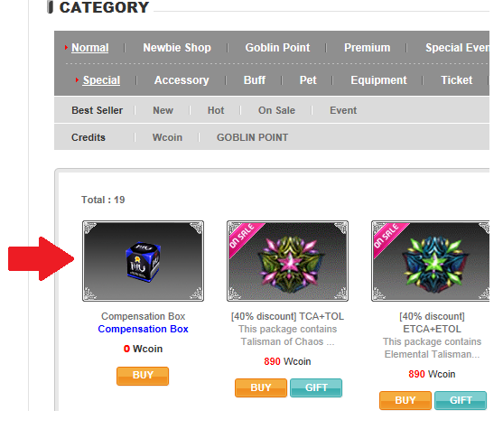Switch to the Newbie Shop category
This screenshot has width=503, height=429.
coord(177,48)
